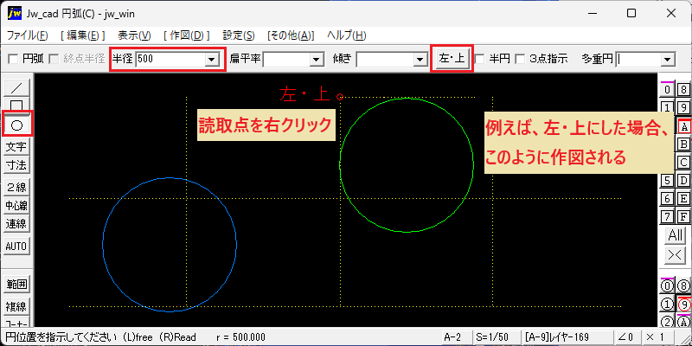Select circled layer 9
This screenshot has height=346, width=692.
[683, 304]
